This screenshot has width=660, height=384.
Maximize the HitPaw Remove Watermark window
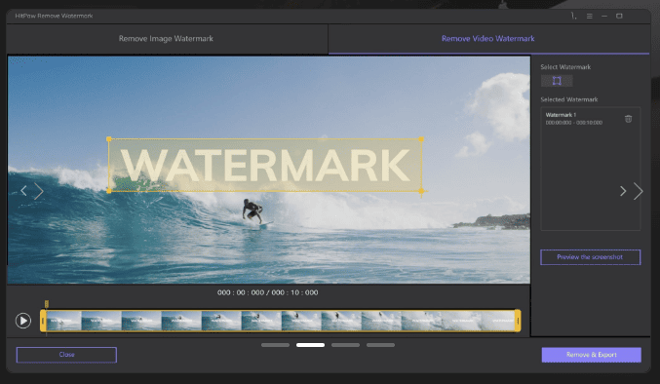(x=619, y=16)
